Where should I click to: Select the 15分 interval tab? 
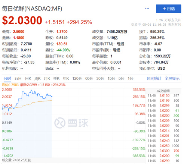coord(111,79)
